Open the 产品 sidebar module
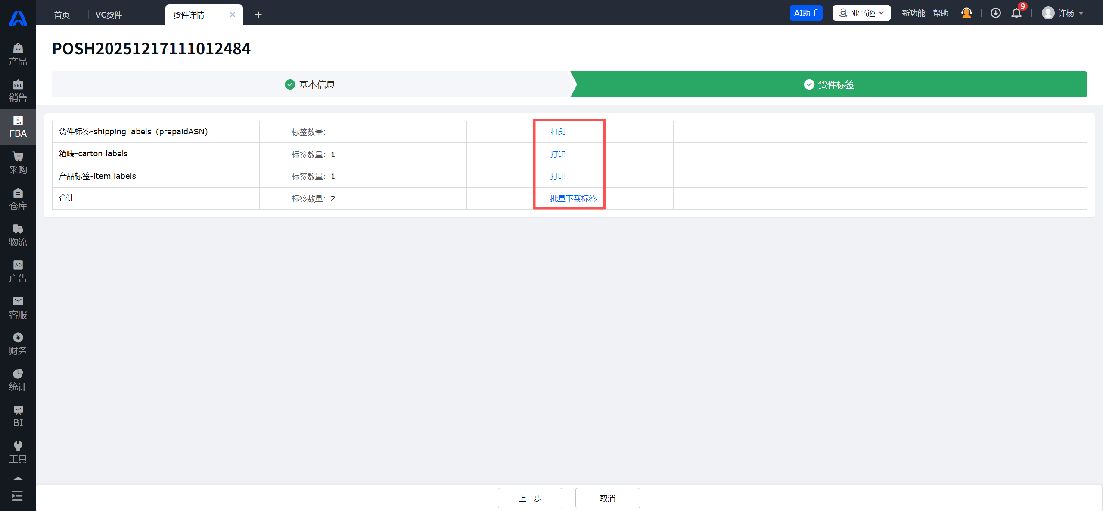Viewport: 1103px width, 511px height. pyautogui.click(x=18, y=55)
